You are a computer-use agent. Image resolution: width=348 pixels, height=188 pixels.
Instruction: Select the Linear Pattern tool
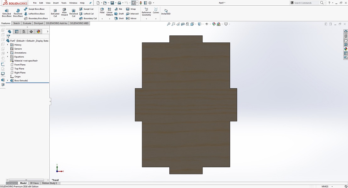[109, 12]
